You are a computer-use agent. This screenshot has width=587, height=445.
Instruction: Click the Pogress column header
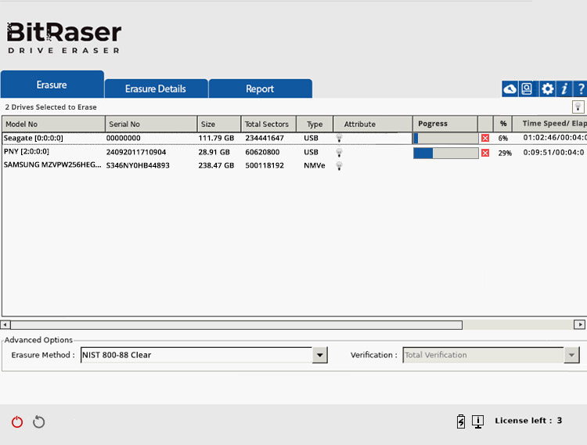[445, 124]
